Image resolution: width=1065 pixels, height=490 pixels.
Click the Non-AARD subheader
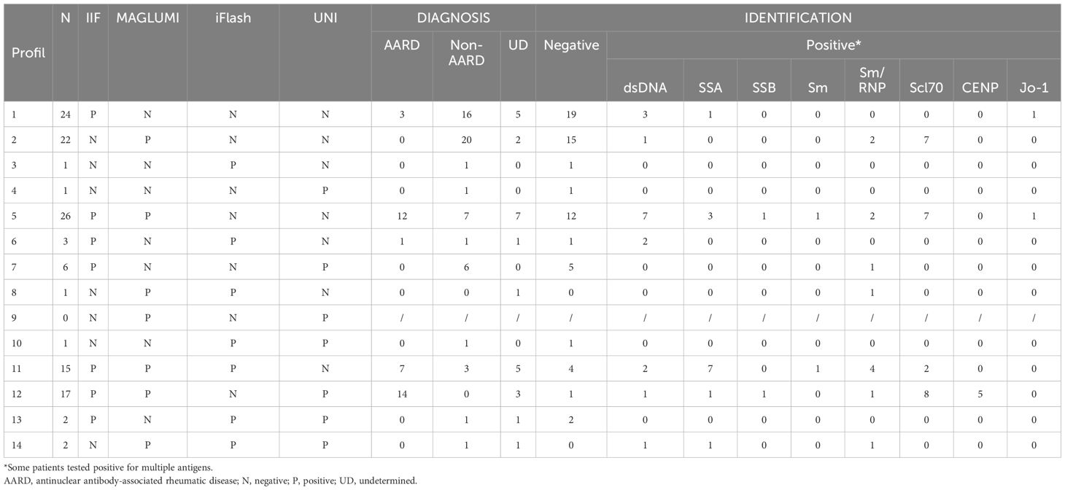coord(466,52)
